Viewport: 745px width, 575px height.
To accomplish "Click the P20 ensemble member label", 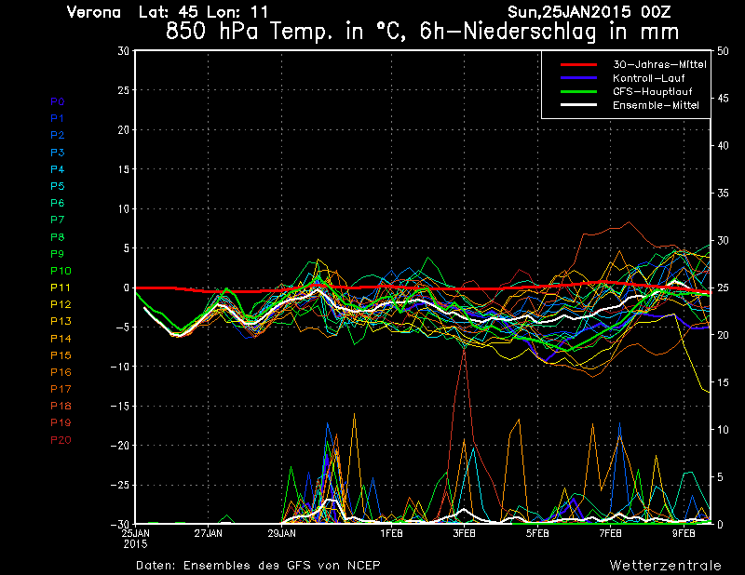I will point(61,439).
